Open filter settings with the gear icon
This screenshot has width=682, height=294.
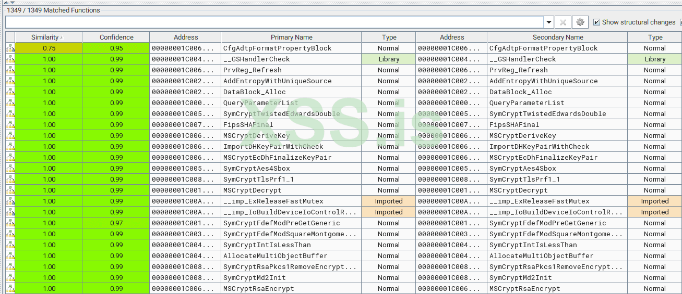[580, 22]
